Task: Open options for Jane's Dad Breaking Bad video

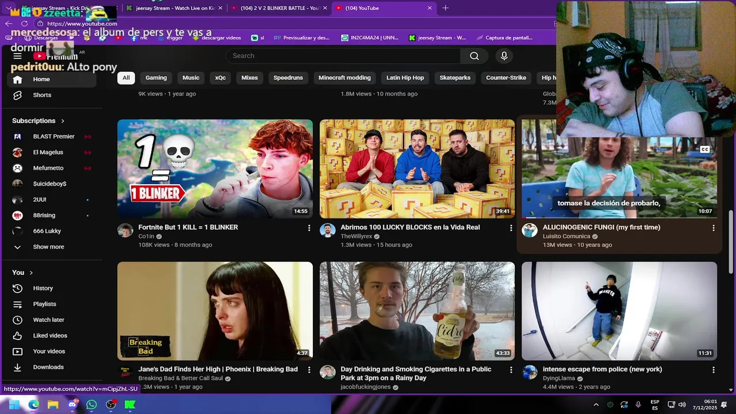Action: tap(309, 370)
